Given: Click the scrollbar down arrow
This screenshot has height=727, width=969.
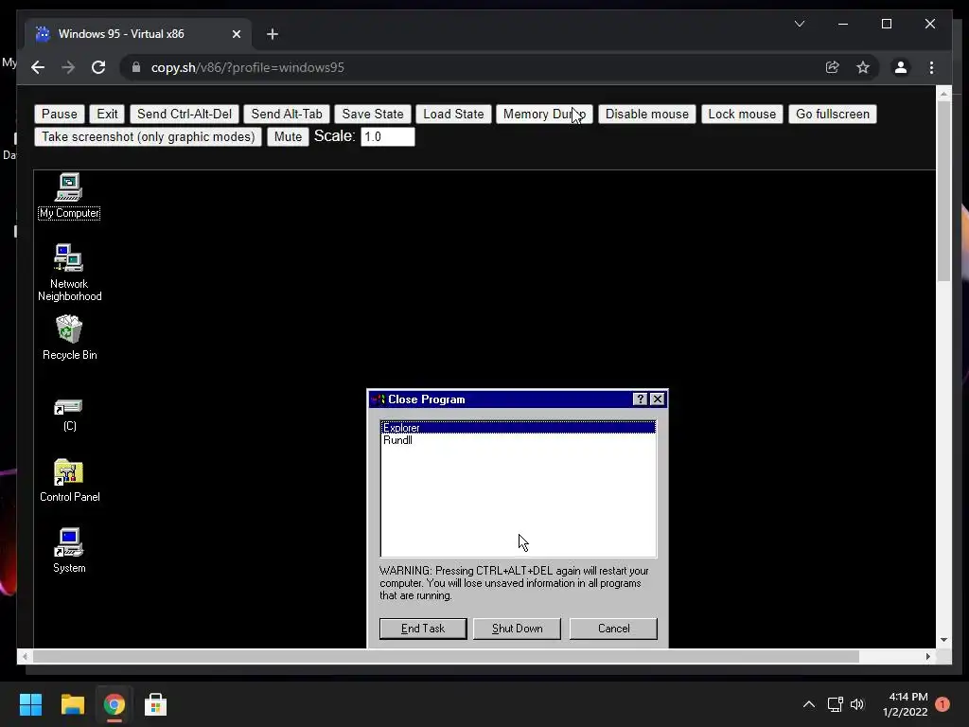Looking at the screenshot, I should point(943,640).
